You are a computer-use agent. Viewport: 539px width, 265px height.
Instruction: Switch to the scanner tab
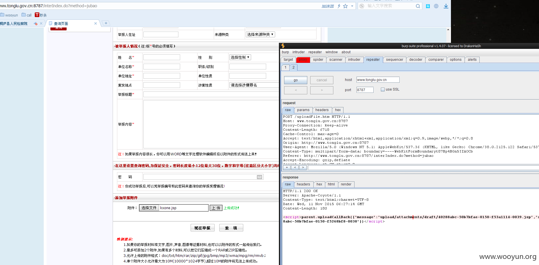click(336, 60)
